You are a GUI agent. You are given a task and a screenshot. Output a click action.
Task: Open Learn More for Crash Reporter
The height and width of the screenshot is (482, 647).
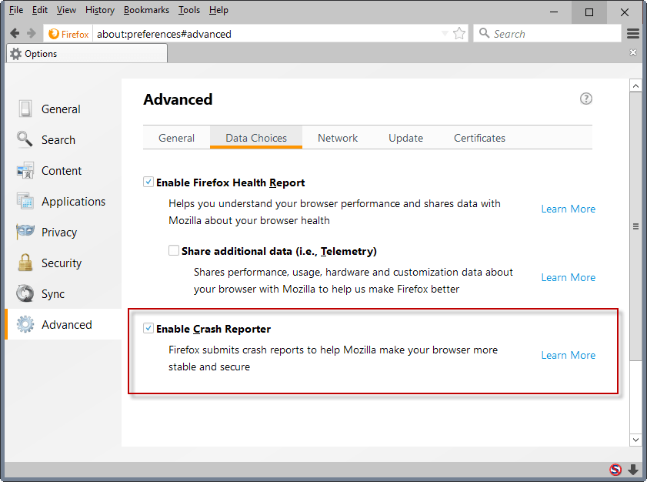569,355
